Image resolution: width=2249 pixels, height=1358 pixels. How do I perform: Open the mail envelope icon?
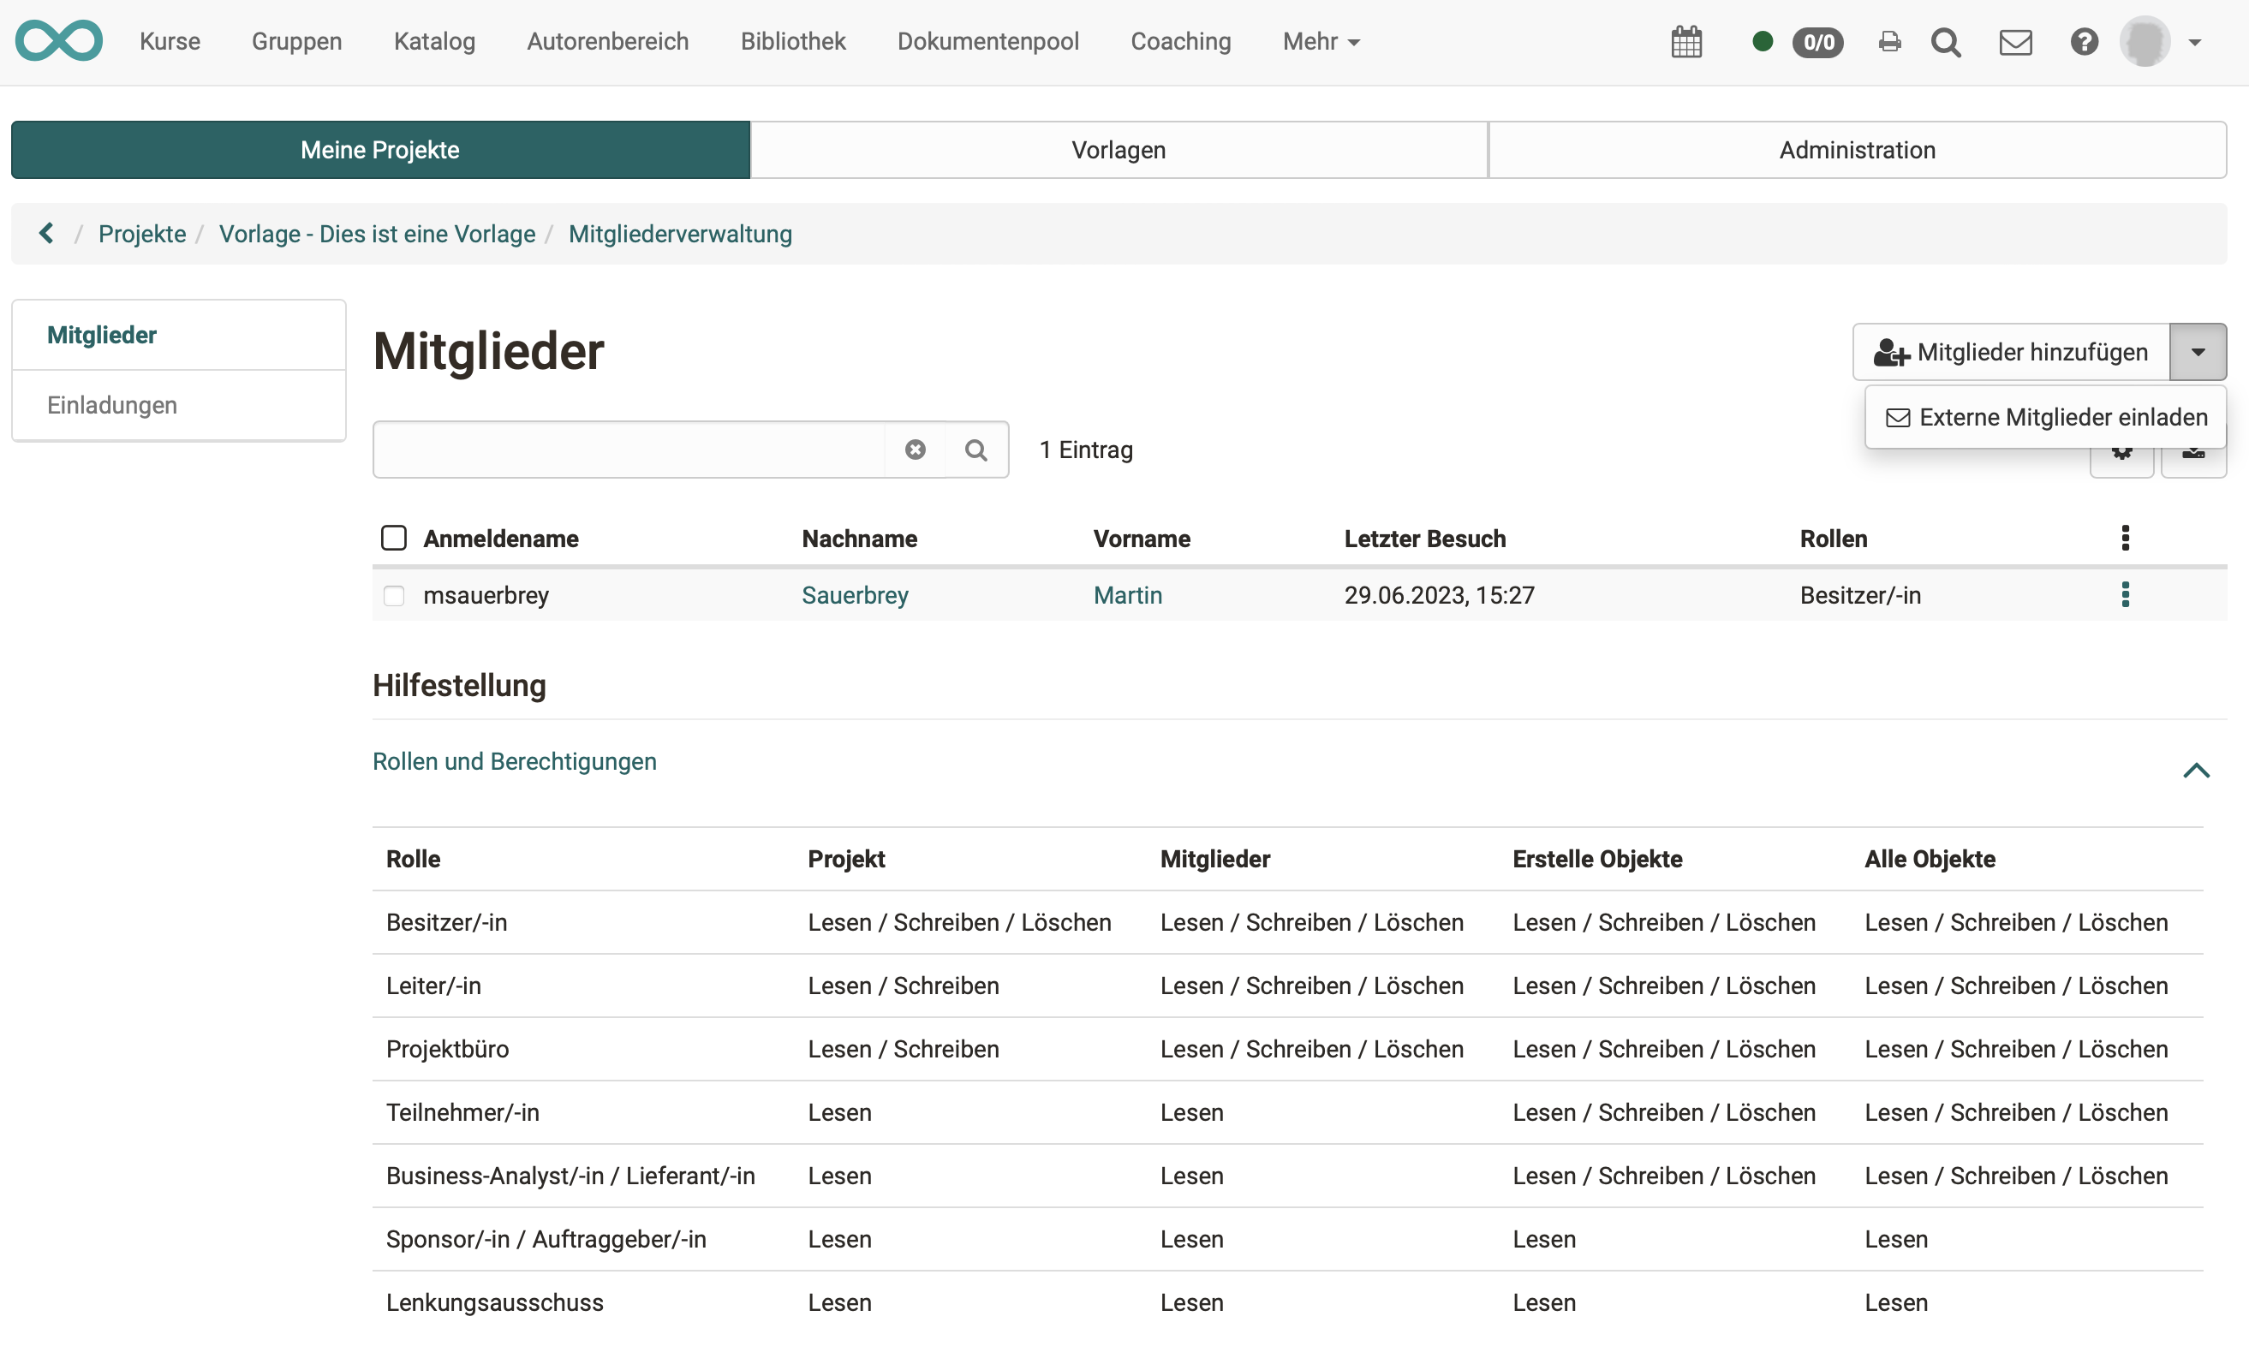pyautogui.click(x=2016, y=42)
